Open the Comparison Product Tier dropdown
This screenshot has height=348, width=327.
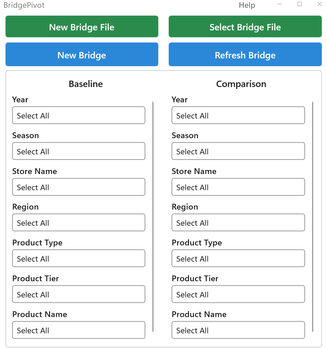(238, 294)
